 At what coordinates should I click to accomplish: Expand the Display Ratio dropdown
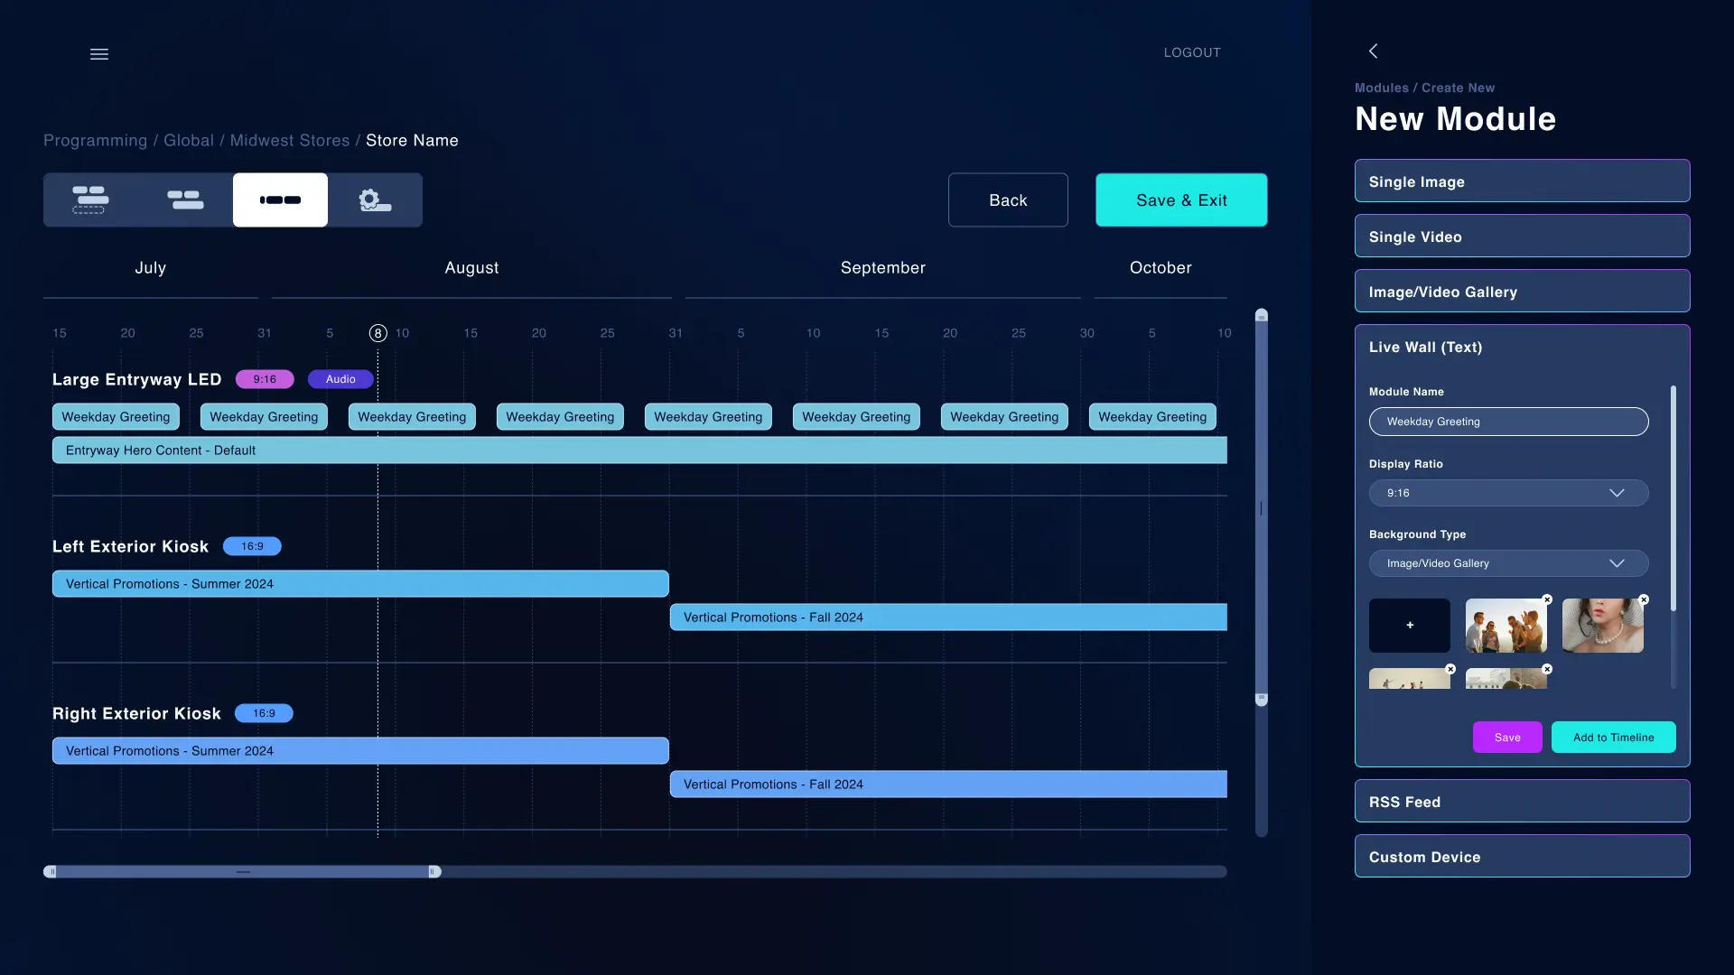point(1507,493)
